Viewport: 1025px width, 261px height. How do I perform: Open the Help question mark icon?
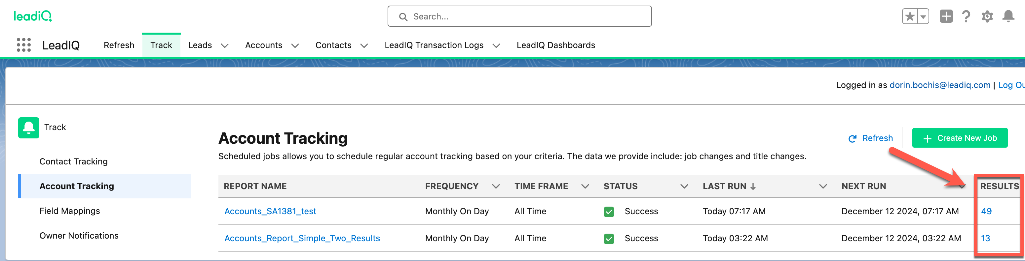click(966, 16)
